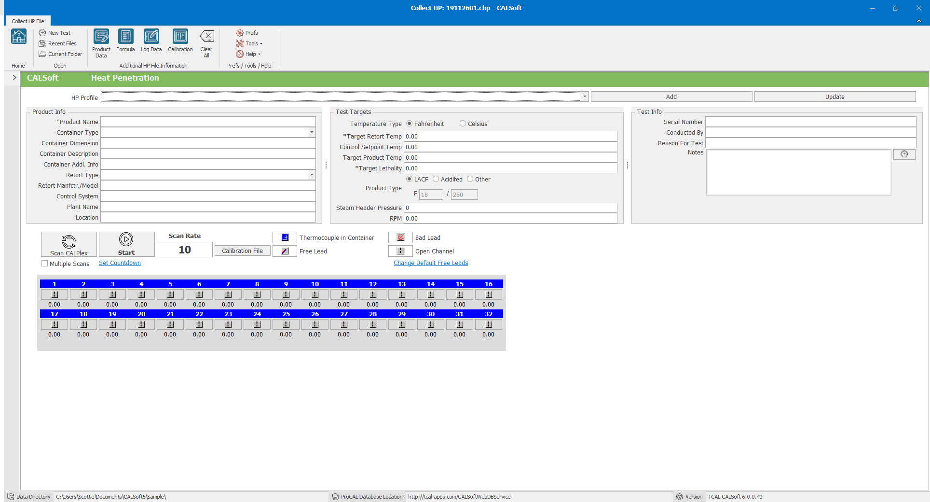Image resolution: width=930 pixels, height=502 pixels.
Task: Select LACF product type
Action: [x=410, y=179]
